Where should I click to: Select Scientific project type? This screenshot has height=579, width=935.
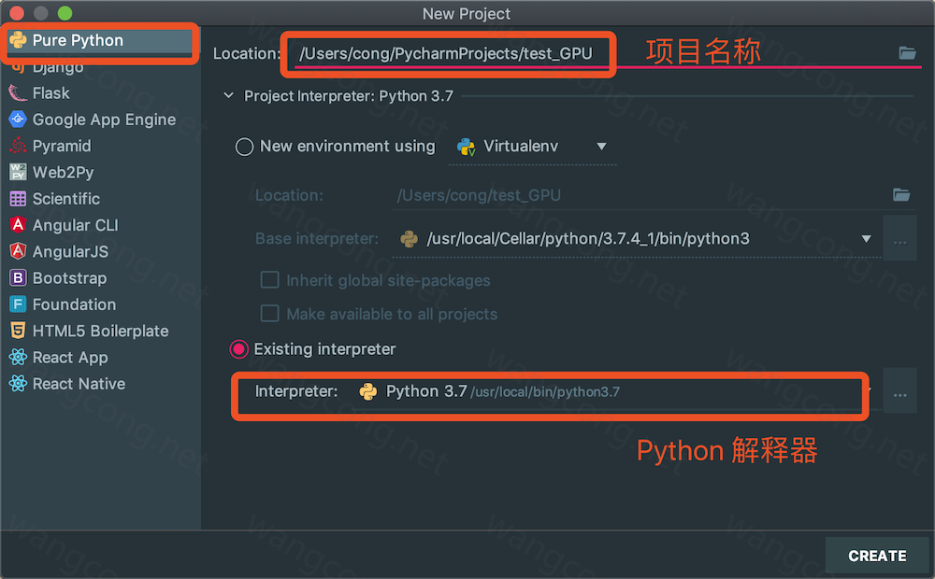click(x=100, y=199)
